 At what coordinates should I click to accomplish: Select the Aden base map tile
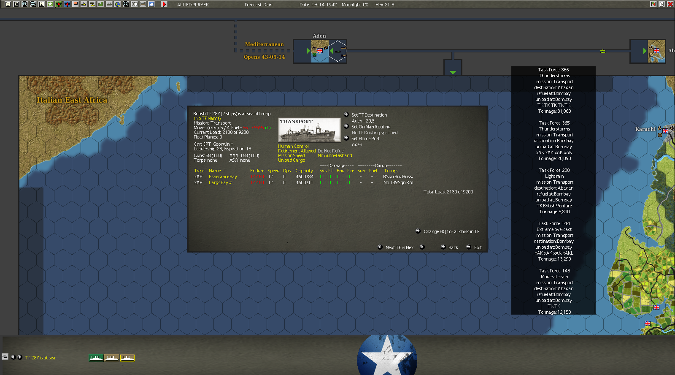pyautogui.click(x=320, y=52)
